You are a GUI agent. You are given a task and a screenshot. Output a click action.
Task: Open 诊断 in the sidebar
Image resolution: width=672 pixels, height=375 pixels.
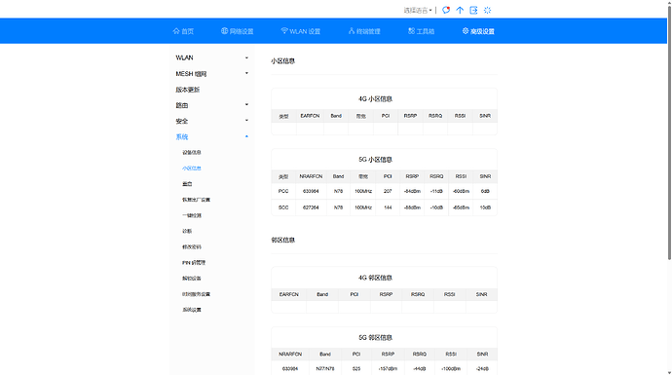point(187,231)
